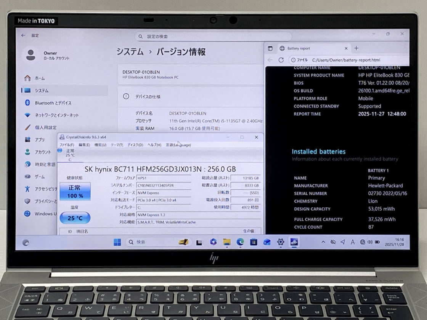Image resolution: width=427 pixels, height=320 pixels.
Task: Open Microsoft Edge from the taskbar
Action: 240,242
